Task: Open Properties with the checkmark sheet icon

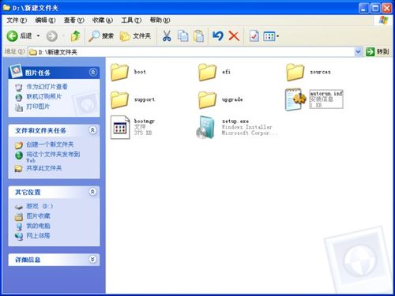Action: coord(254,36)
